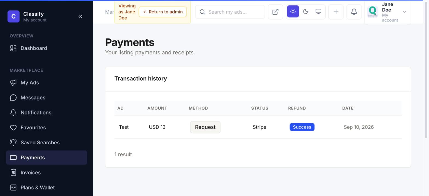The image size is (429, 196).
Task: Click Return to admin button
Action: pos(163,12)
